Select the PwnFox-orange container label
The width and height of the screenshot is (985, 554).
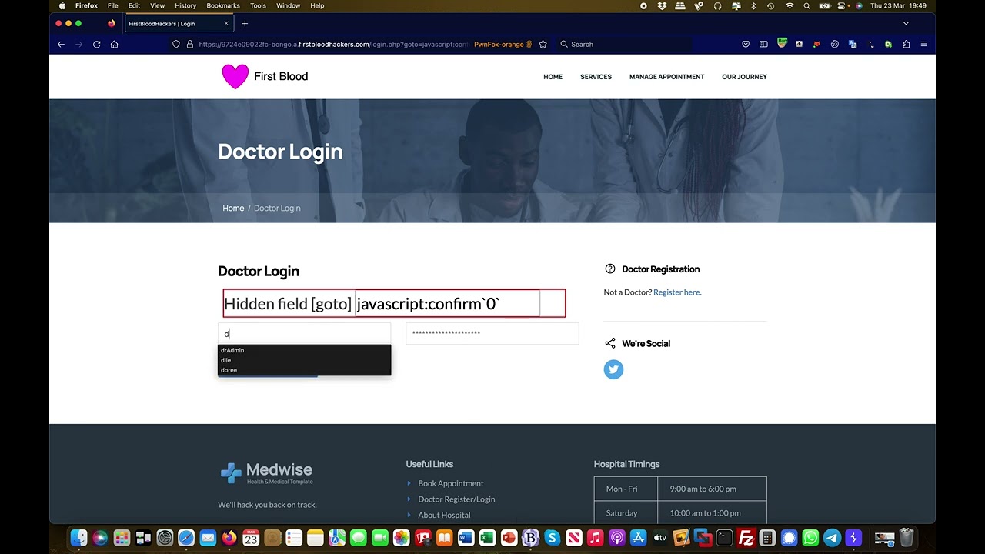503,44
